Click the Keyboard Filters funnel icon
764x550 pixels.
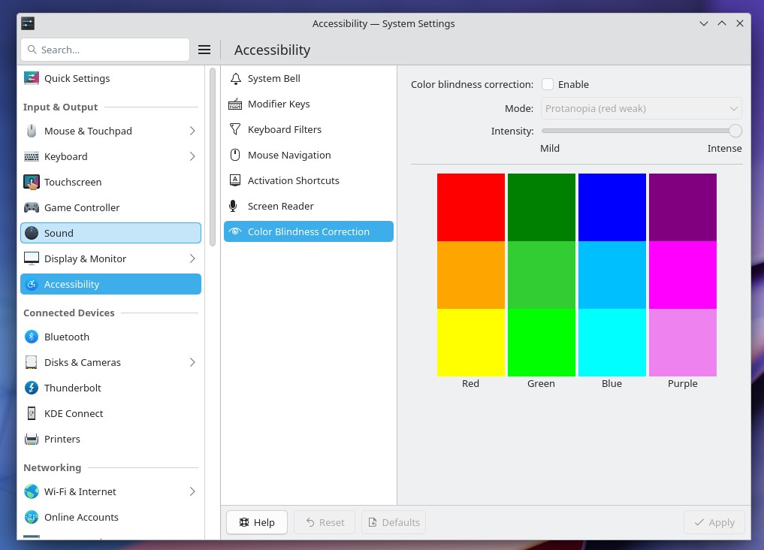tap(235, 129)
